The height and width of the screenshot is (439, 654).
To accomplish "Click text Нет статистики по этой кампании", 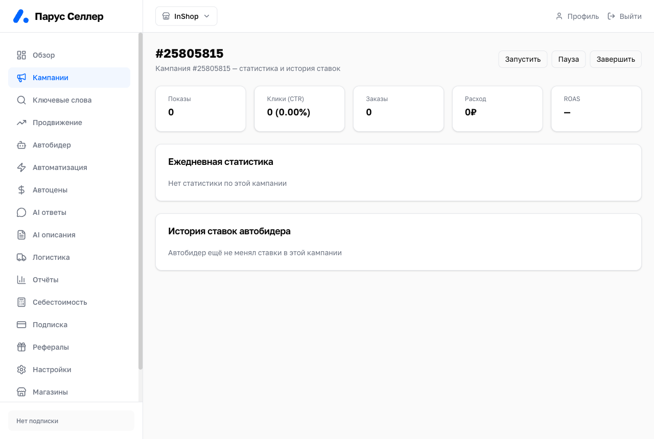I will coord(227,183).
